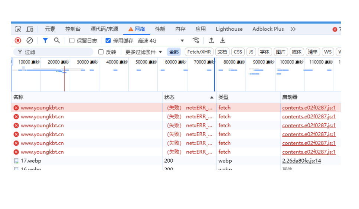
Task: Filter by JS requests
Action: pyautogui.click(x=251, y=52)
